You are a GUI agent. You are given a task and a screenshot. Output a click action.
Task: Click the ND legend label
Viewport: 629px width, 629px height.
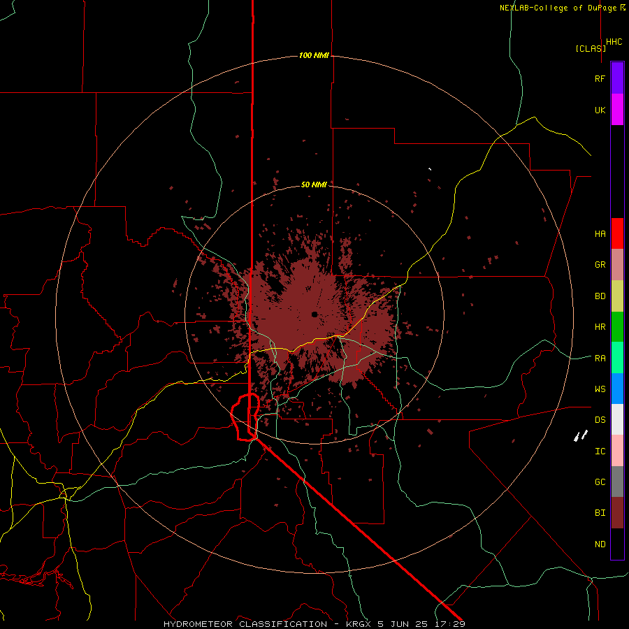point(600,544)
